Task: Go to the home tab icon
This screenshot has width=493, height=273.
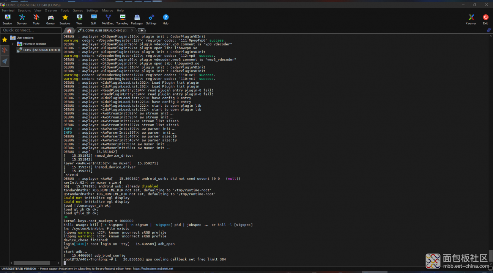Action: [69, 30]
